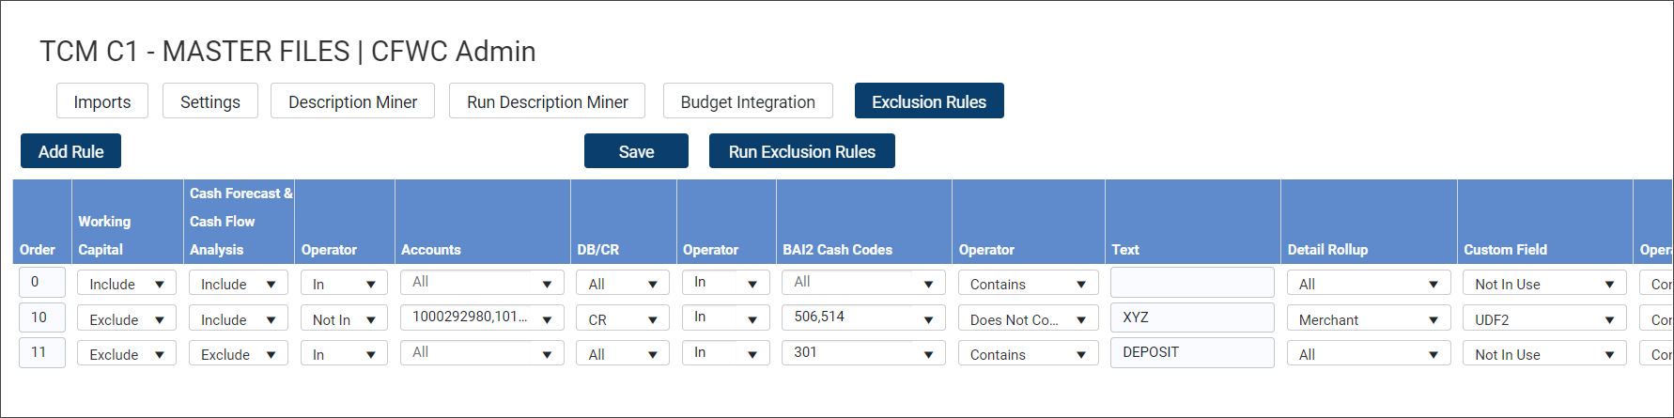Click the Order field with value 11
The image size is (1674, 418).
[x=42, y=352]
